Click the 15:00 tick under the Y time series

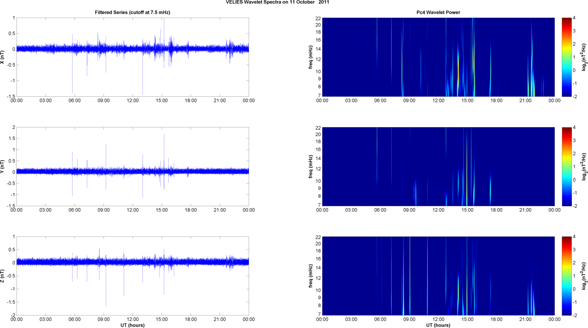point(162,210)
